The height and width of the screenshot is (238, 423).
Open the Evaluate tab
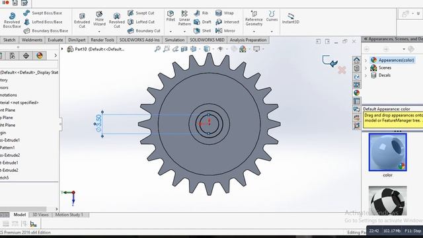click(56, 40)
